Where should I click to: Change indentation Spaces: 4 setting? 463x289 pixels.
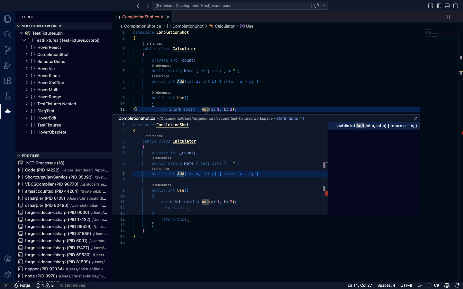click(386, 285)
